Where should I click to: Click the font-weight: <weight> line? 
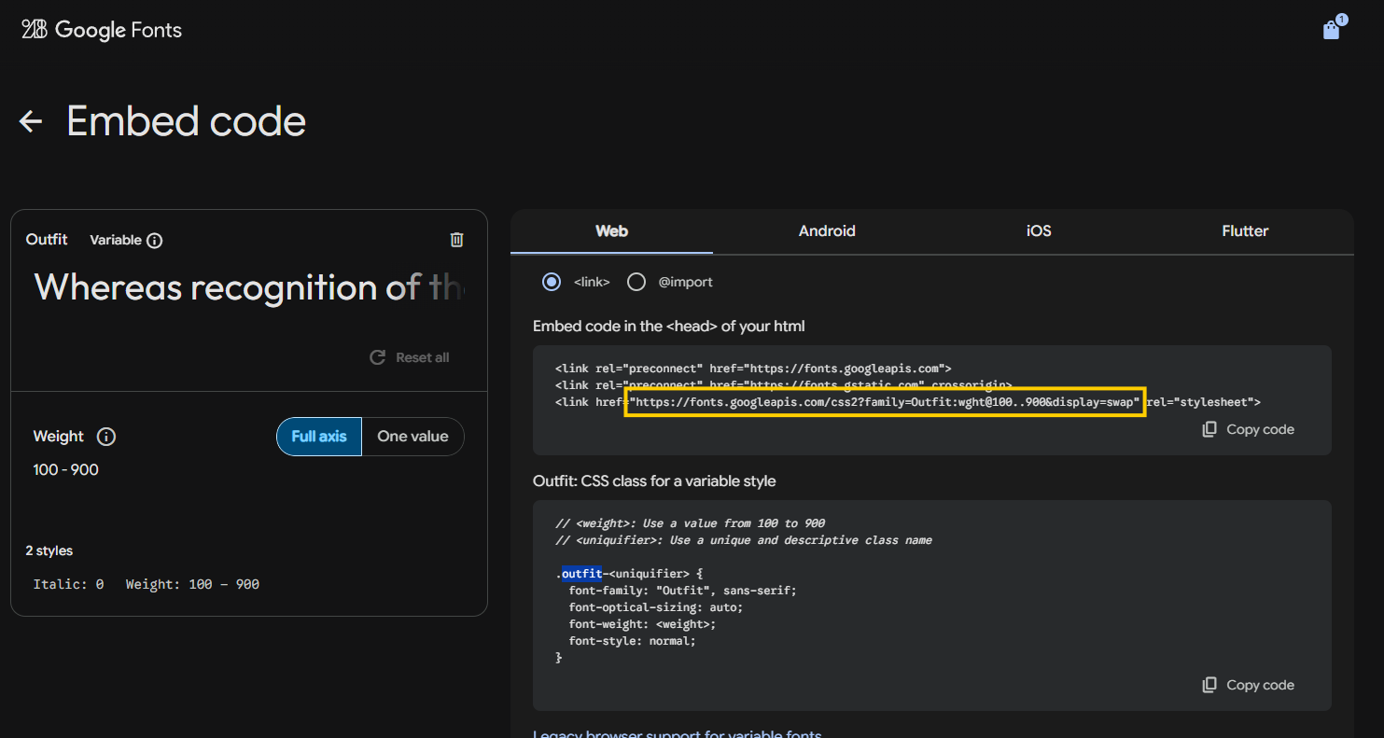point(642,624)
